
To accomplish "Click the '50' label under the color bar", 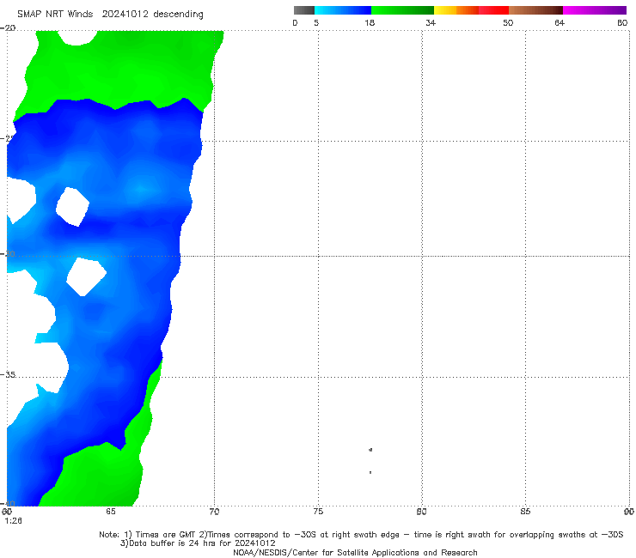I will tap(508, 23).
